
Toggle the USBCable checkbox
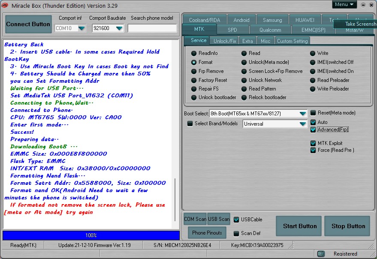236,220
